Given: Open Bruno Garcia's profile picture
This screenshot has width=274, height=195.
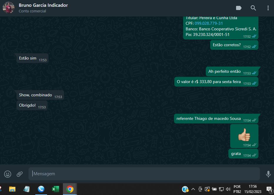Looking at the screenshot, I should (x=9, y=8).
